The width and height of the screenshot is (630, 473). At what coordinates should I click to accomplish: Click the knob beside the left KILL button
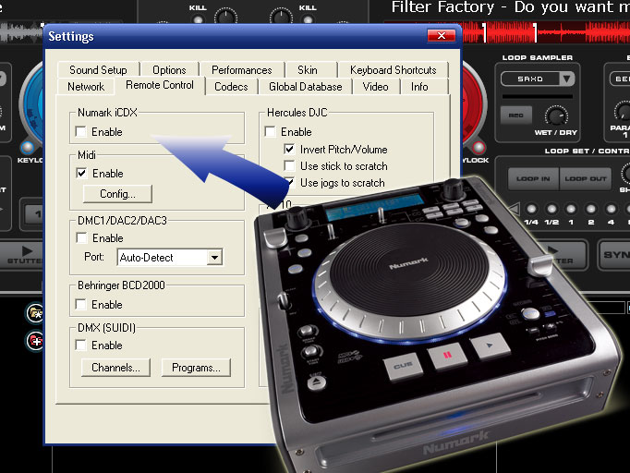point(225,16)
